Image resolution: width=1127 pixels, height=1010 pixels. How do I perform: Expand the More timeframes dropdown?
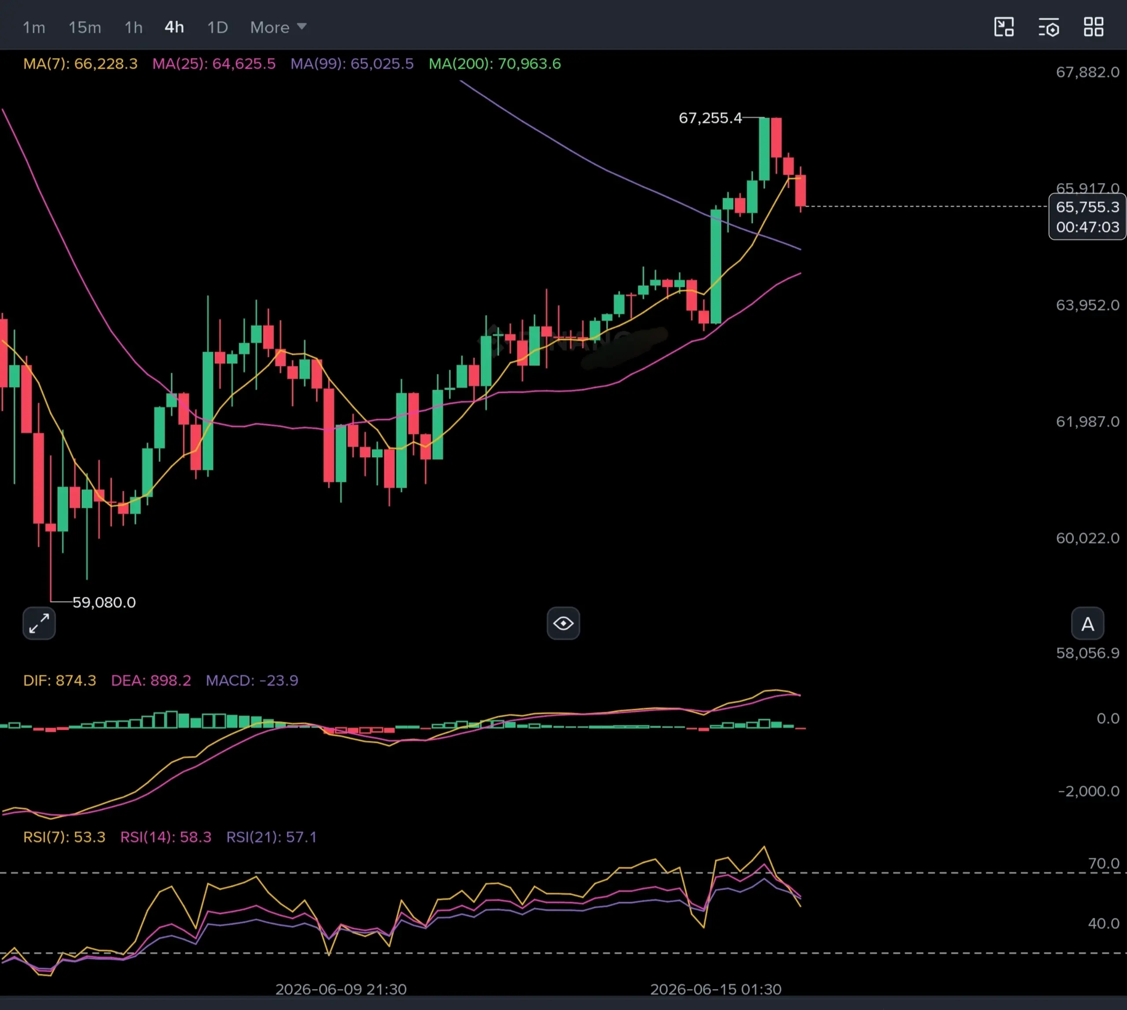pyautogui.click(x=278, y=27)
